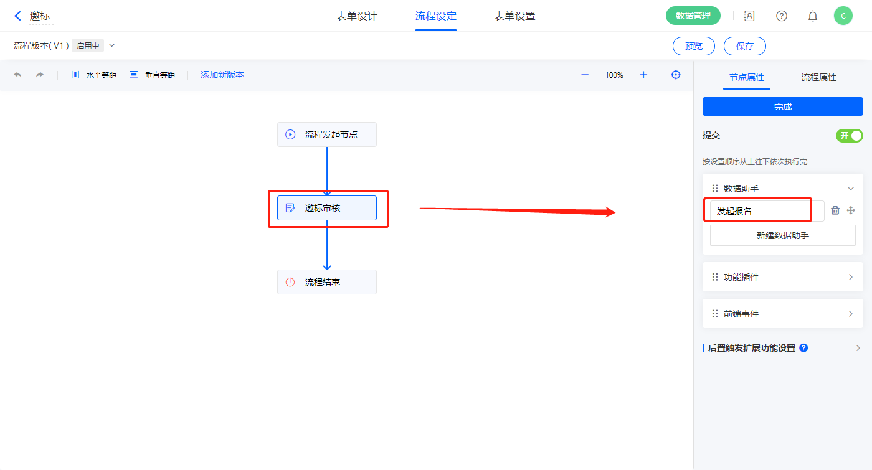Viewport: 872px width, 470px height.
Task: Expand the 功能插件 section
Action: point(850,277)
